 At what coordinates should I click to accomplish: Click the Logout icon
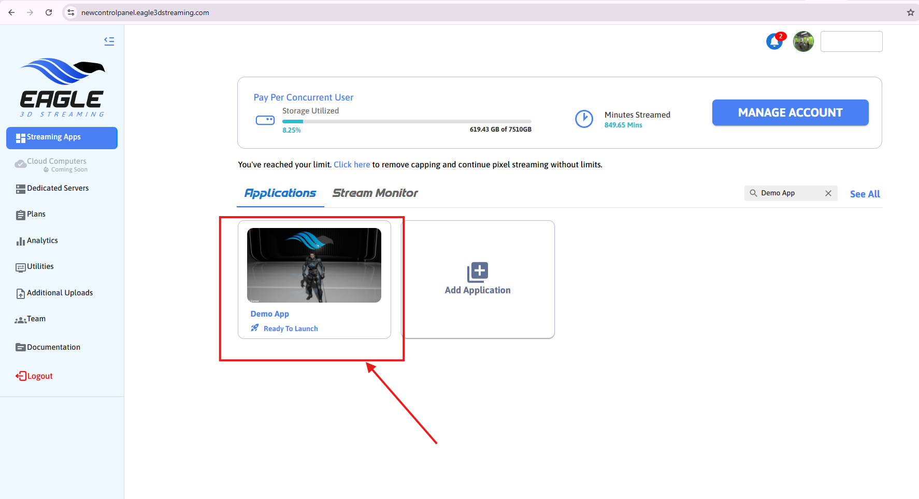click(21, 376)
